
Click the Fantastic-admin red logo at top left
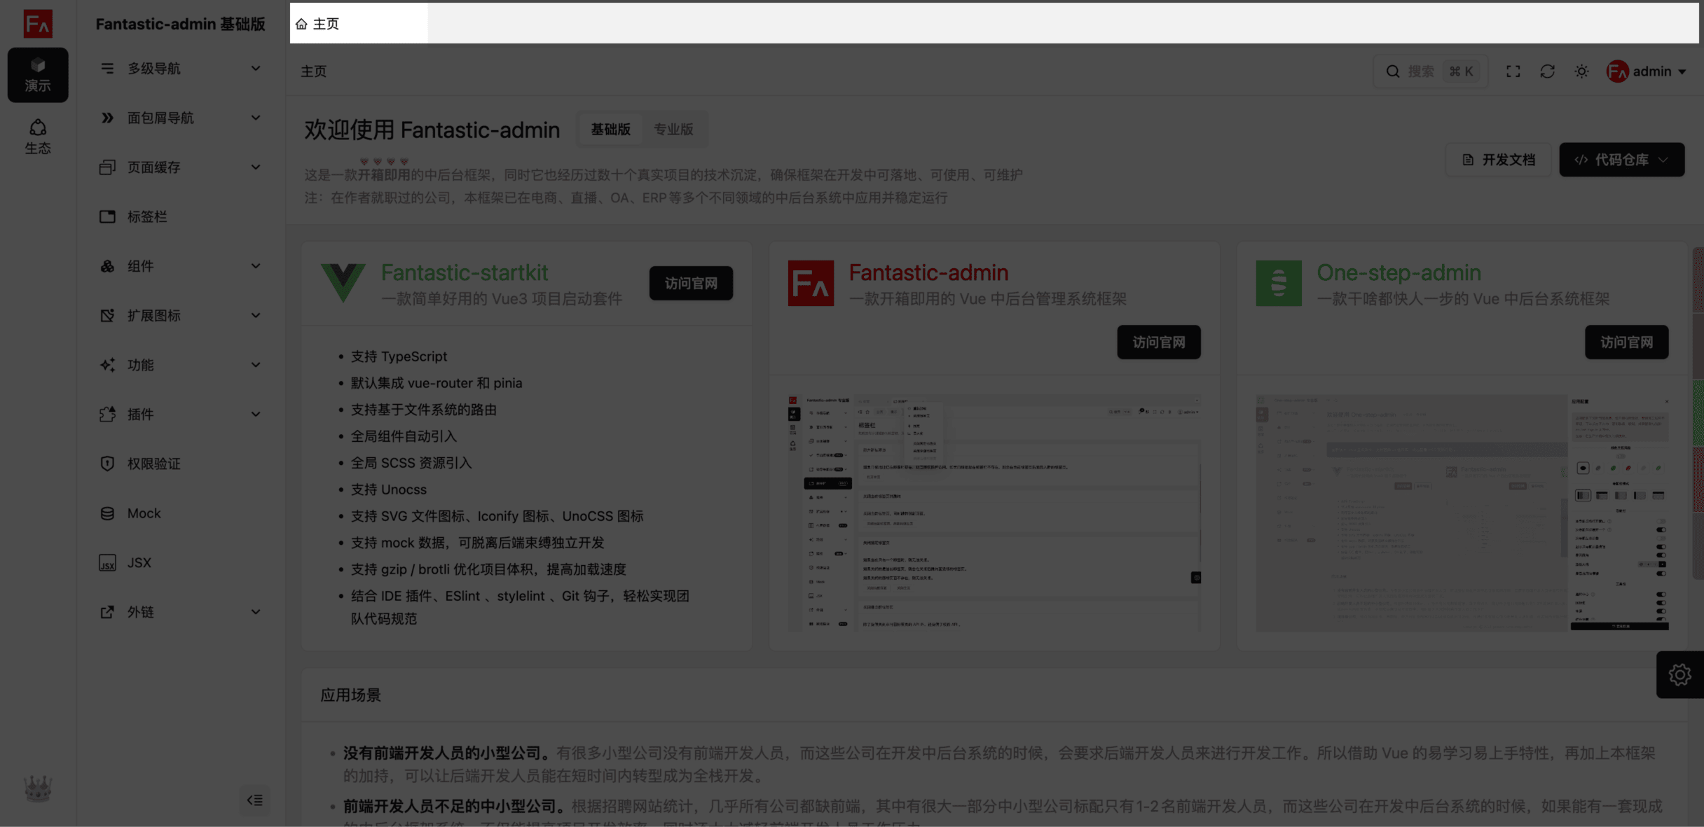click(x=38, y=24)
